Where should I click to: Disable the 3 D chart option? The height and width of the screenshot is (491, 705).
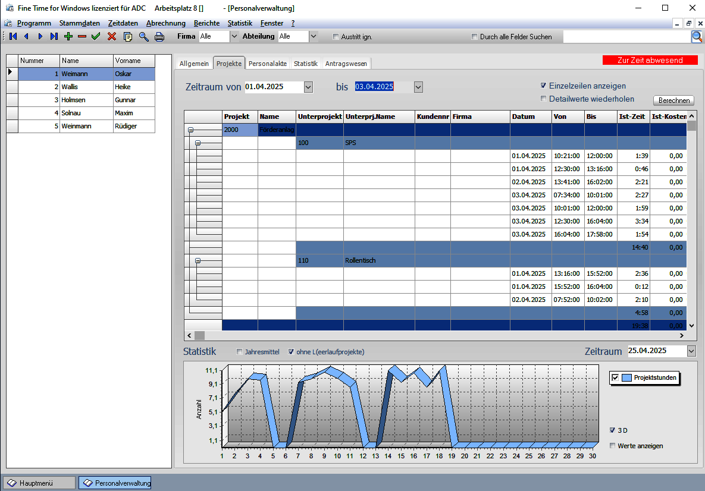coord(612,430)
